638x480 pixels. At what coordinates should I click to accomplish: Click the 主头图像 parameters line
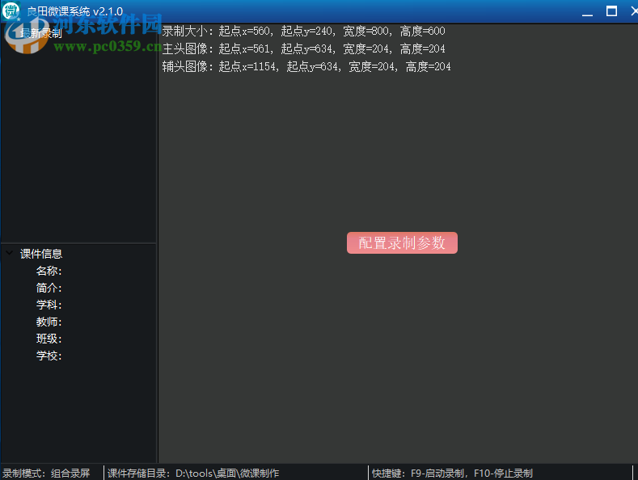(x=303, y=48)
